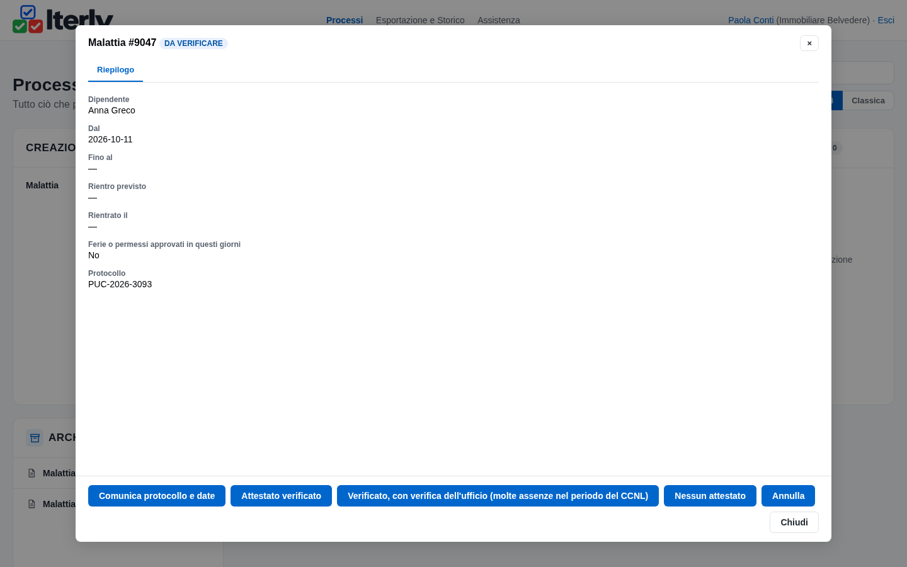Click the blue Annulla button
The image size is (907, 567).
point(788,496)
